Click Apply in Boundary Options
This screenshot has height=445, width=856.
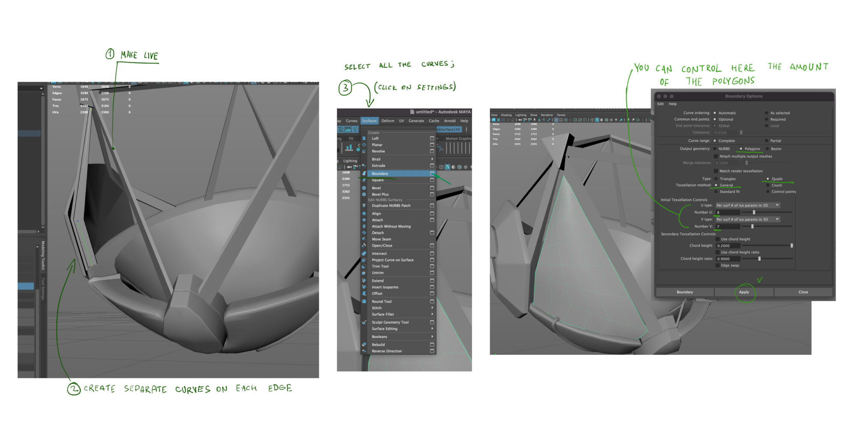[744, 292]
